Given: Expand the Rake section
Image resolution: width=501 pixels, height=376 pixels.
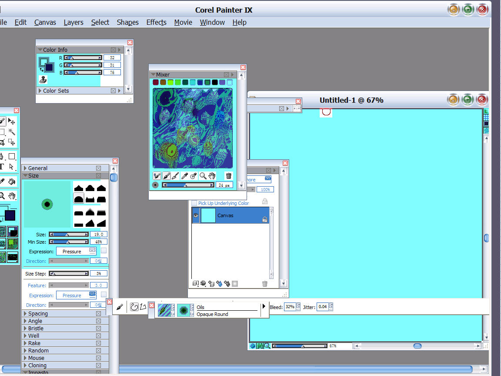Looking at the screenshot, I should [25, 343].
